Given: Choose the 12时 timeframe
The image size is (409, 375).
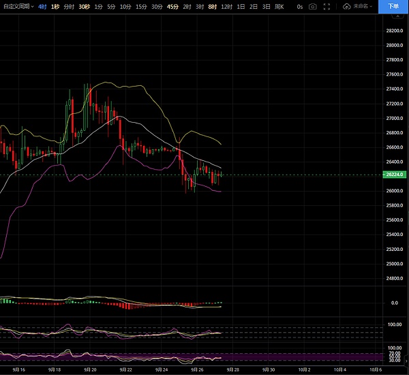Looking at the screenshot, I should coord(226,6).
